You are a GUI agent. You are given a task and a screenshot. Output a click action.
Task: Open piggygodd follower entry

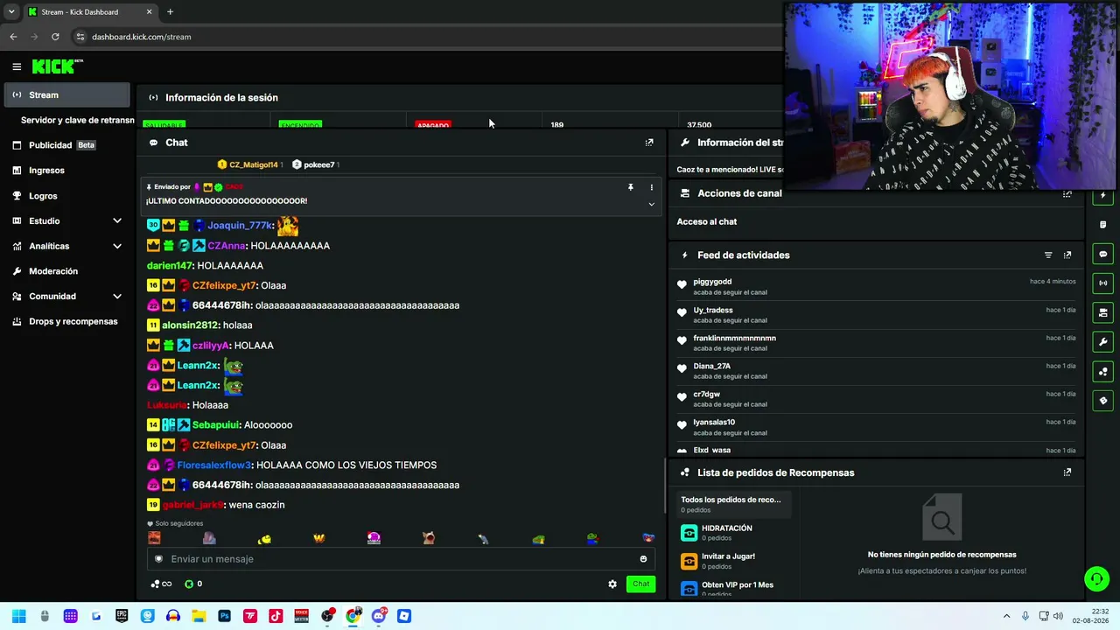coord(876,286)
